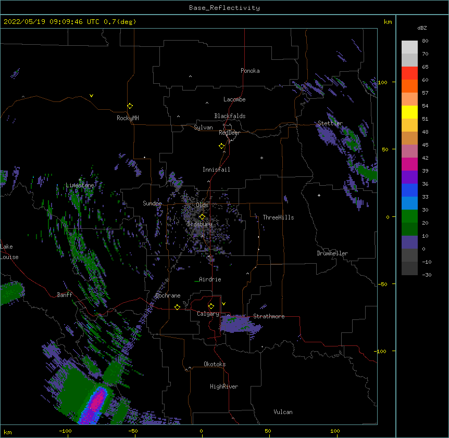The image size is (449, 438).
Task: Click the yellow v marker northeast of Calgary
Action: (223, 304)
